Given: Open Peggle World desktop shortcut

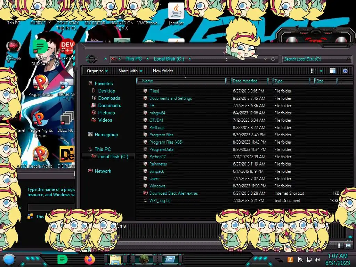Looking at the screenshot, I should click(41, 157).
